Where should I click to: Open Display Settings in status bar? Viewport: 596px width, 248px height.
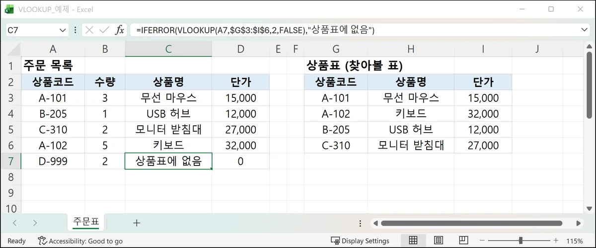tap(360, 241)
